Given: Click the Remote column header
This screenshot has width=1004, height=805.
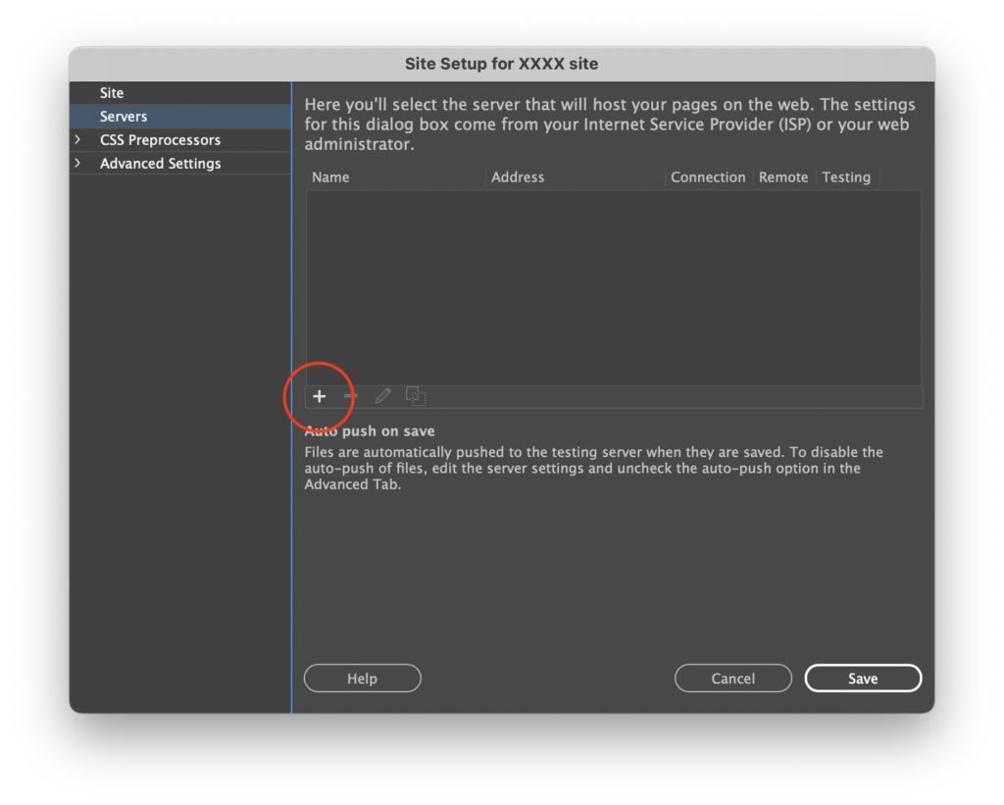Looking at the screenshot, I should 783,177.
